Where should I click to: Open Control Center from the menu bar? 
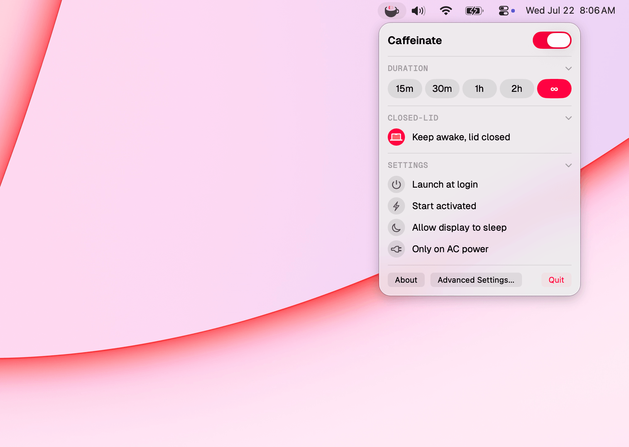504,11
